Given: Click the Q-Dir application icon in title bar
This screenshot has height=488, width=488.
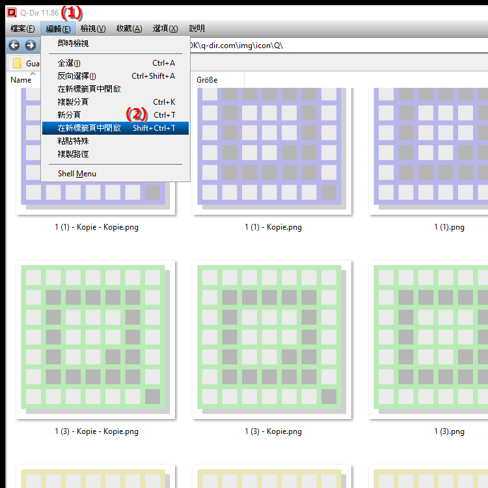Looking at the screenshot, I should click(x=12, y=12).
